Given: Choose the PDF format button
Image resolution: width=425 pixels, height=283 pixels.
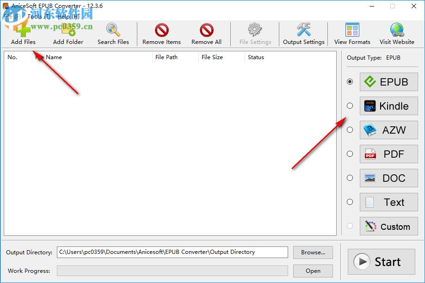Looking at the screenshot, I should tap(388, 154).
